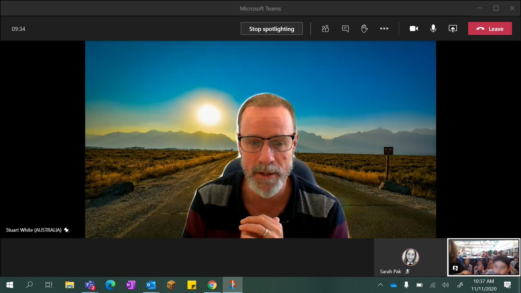Open Windows taskbar search

tap(30, 285)
